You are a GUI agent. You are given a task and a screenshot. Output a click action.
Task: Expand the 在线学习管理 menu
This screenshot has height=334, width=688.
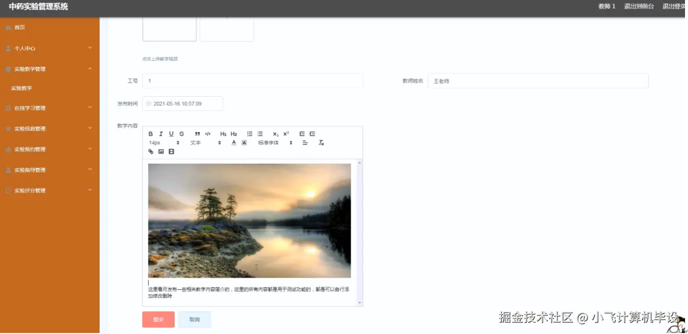50,108
